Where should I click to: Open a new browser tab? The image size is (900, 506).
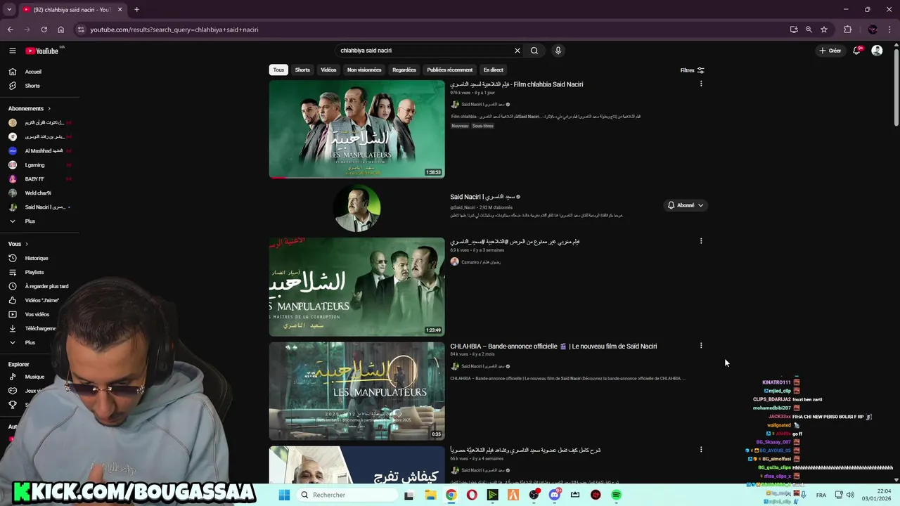tap(136, 9)
